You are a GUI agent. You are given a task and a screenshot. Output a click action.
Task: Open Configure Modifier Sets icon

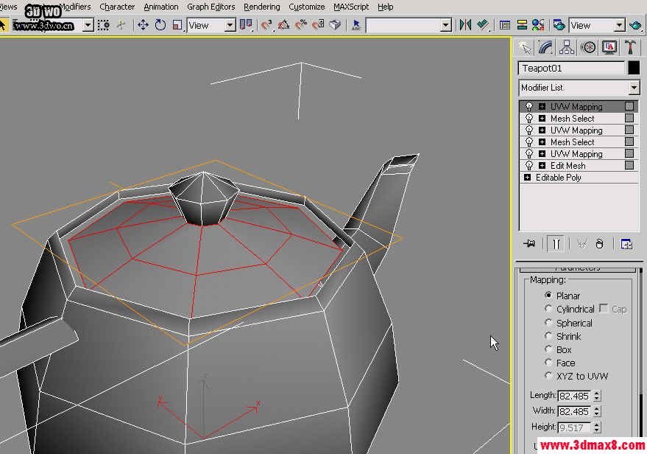point(626,244)
